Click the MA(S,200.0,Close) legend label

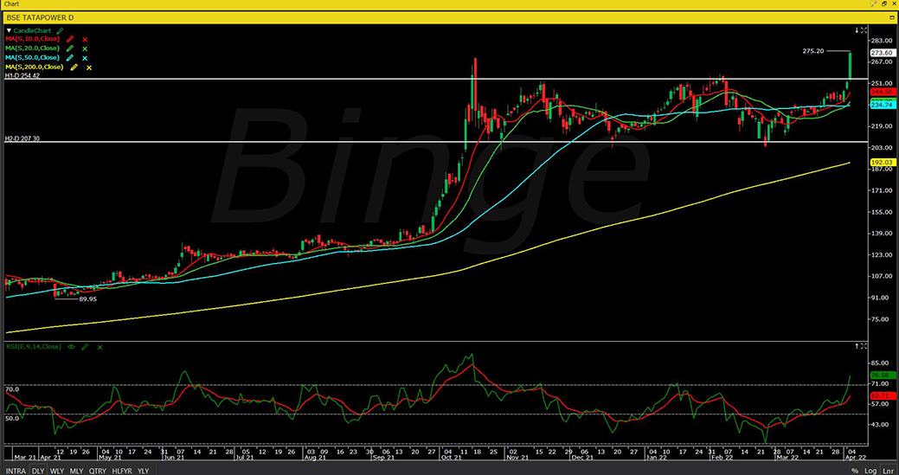coord(34,67)
